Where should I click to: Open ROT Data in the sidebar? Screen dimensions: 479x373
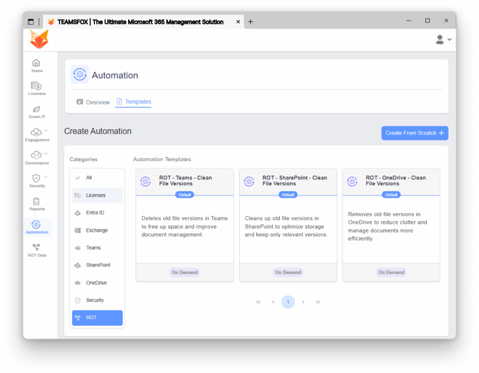coord(36,250)
